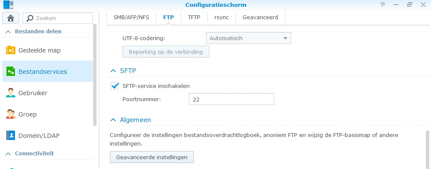Select the green Bestandservices icon
The width and height of the screenshot is (431, 169).
[11, 72]
